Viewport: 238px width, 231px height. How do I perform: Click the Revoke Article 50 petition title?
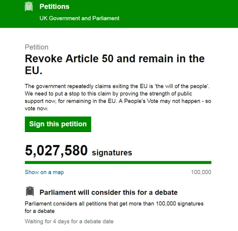pos(115,64)
